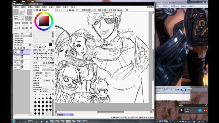Choose the pencil brush (鉛筆)
This screenshot has width=219, height=123.
36,51
